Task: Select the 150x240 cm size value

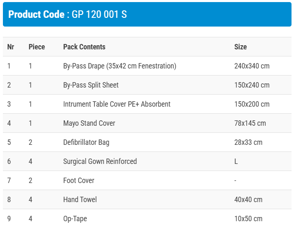Action: click(x=252, y=85)
